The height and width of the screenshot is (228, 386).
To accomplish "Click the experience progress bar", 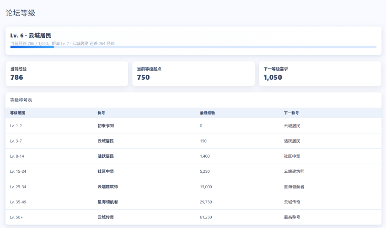I will pyautogui.click(x=193, y=47).
